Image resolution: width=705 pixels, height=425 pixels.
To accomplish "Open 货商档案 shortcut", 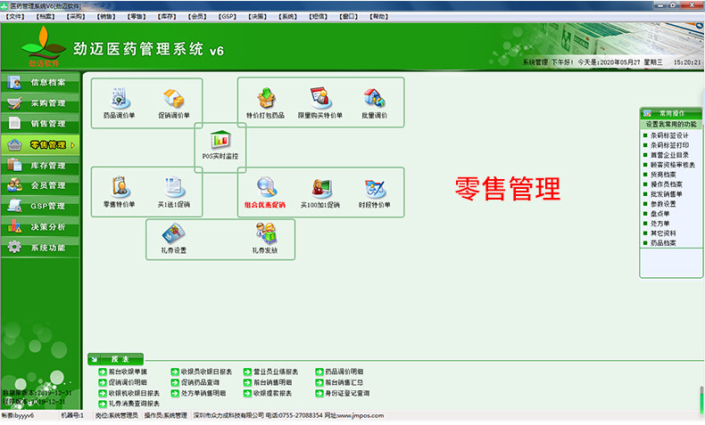I will click(663, 175).
